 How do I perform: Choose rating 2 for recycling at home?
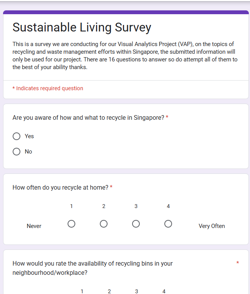104,224
